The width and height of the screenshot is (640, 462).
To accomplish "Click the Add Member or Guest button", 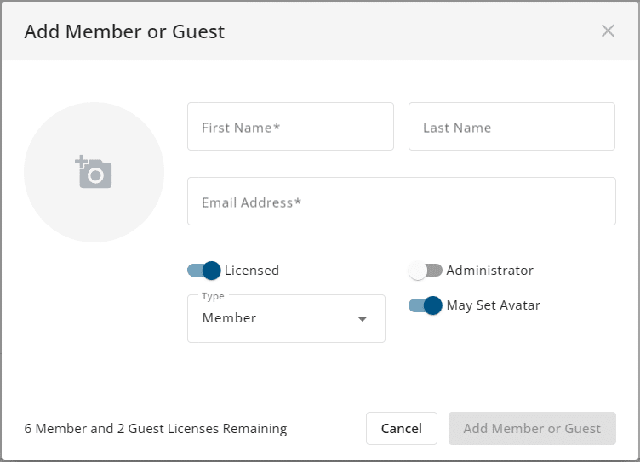I will (532, 429).
